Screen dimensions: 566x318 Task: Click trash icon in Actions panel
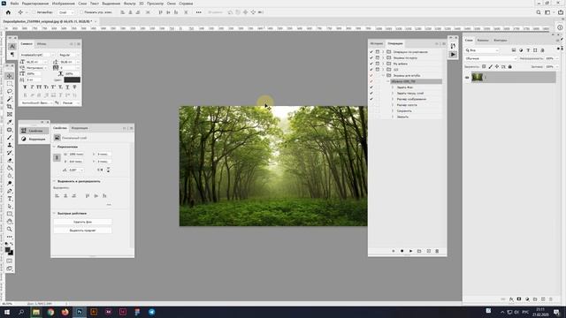[437, 251]
